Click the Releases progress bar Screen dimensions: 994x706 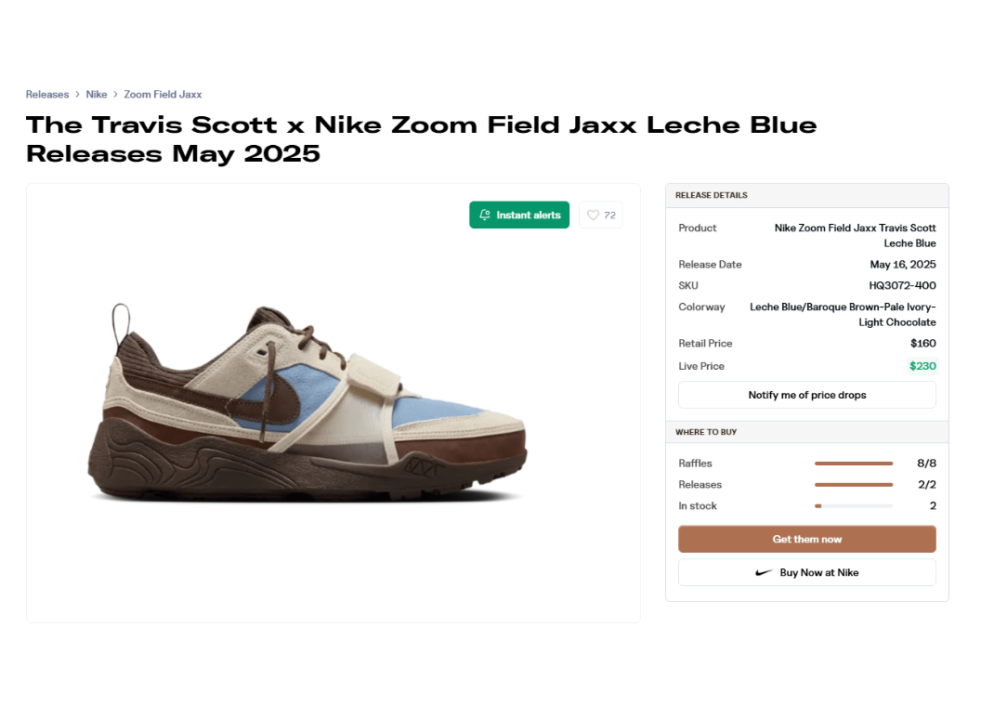click(x=853, y=485)
